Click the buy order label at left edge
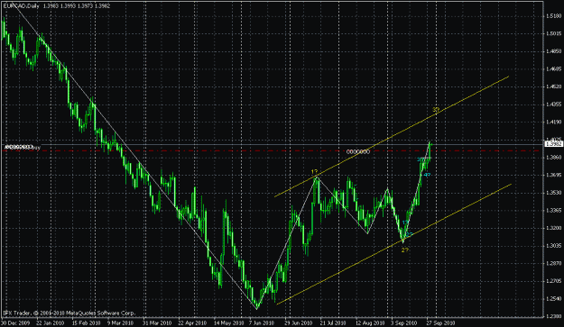Image resolution: width=564 pixels, height=327 pixels. (x=23, y=147)
